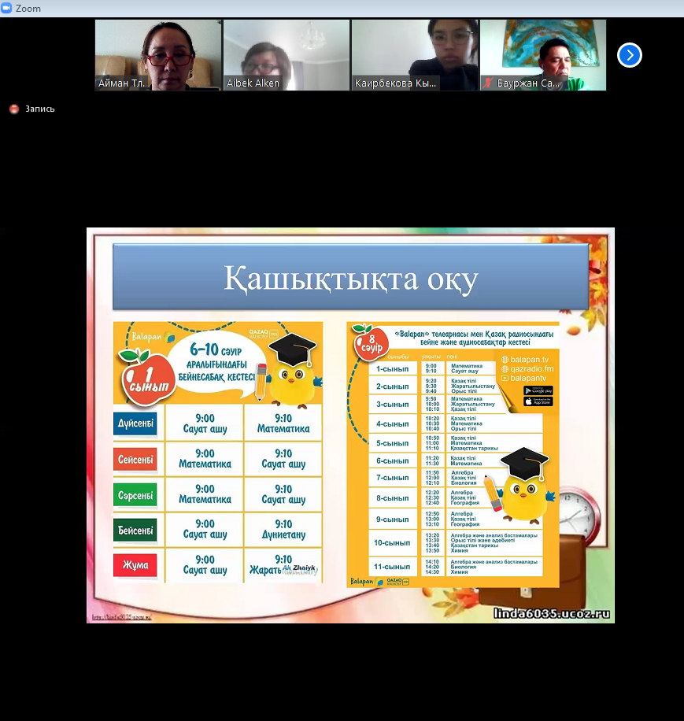The image size is (684, 721).
Task: Click the red 'Жұма' day label
Action: tap(135, 565)
